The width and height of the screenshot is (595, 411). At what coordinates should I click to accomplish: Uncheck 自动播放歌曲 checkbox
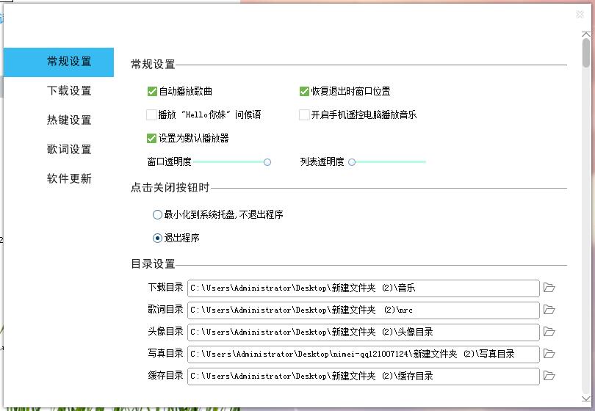(152, 92)
